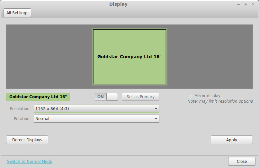
Task: Go back to All Settings
Action: click(17, 13)
